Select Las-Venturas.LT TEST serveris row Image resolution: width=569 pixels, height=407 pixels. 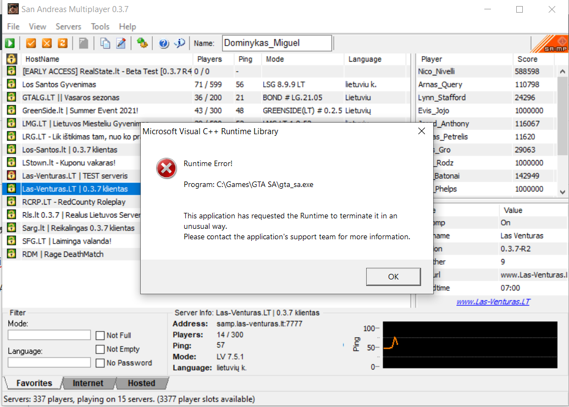coord(73,176)
